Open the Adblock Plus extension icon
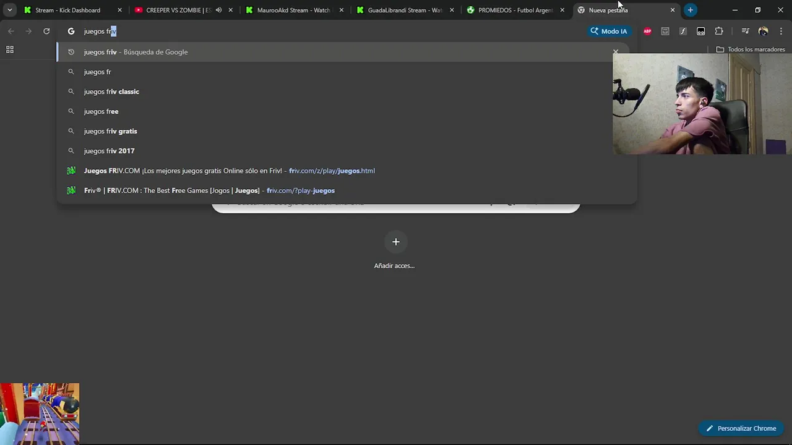 [x=647, y=31]
